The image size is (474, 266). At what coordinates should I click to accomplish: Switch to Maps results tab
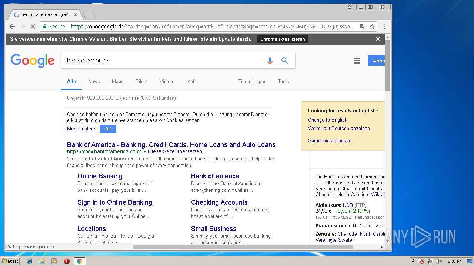(x=118, y=82)
